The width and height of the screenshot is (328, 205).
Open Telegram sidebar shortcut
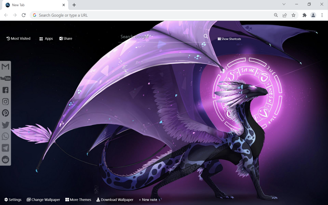[x=5, y=148]
